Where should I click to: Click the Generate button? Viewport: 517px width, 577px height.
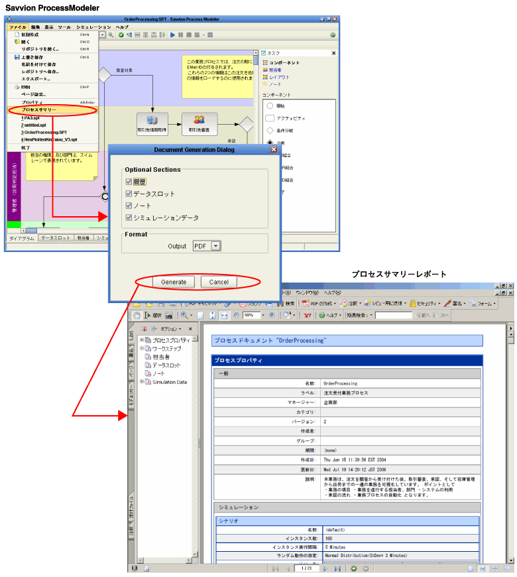click(x=174, y=283)
